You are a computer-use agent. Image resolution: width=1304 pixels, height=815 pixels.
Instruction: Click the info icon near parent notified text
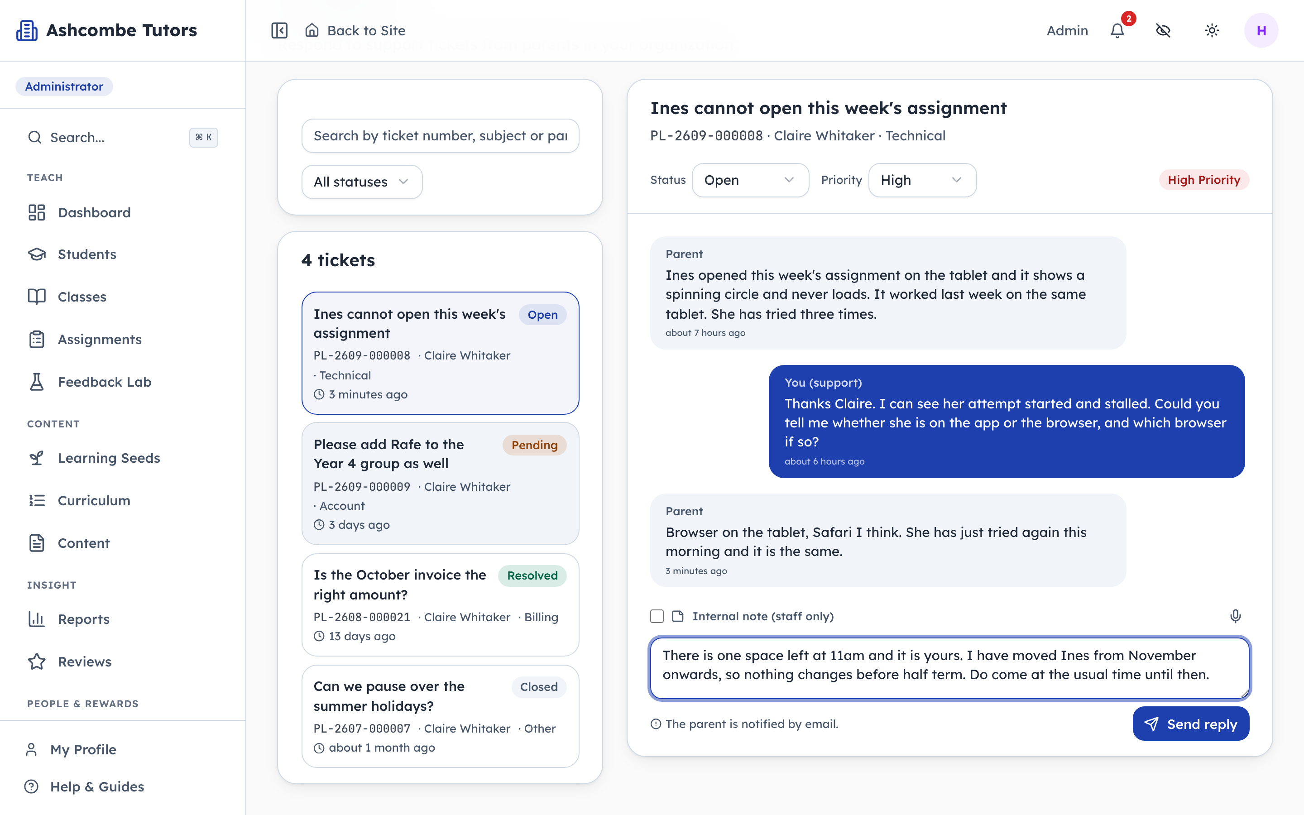click(656, 724)
